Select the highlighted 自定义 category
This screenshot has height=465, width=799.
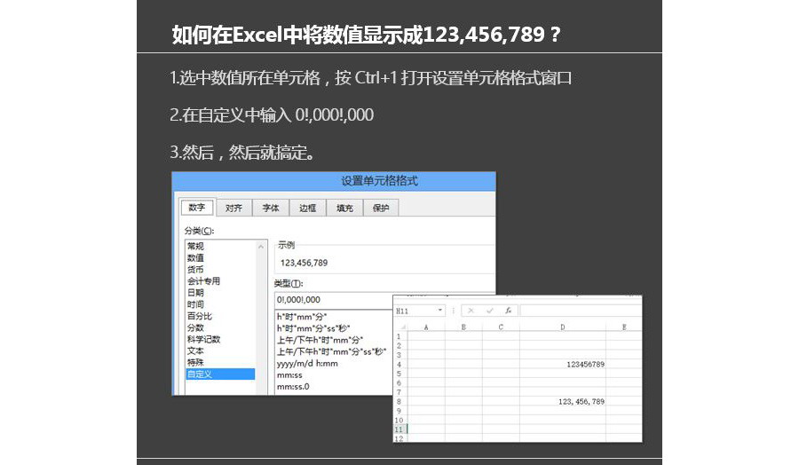(220, 374)
